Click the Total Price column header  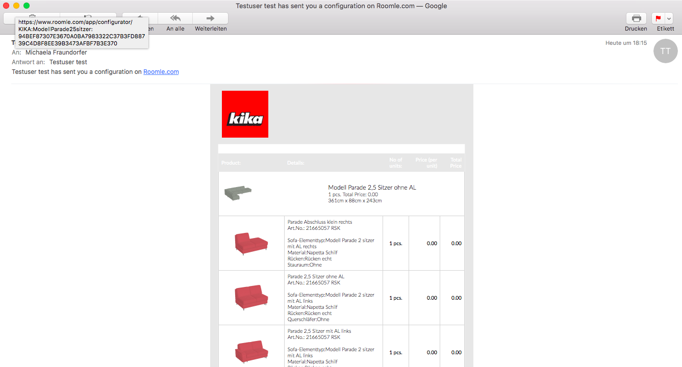point(456,163)
